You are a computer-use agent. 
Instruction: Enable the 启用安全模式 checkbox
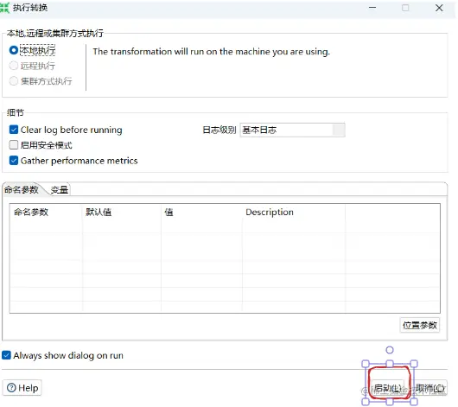14,145
